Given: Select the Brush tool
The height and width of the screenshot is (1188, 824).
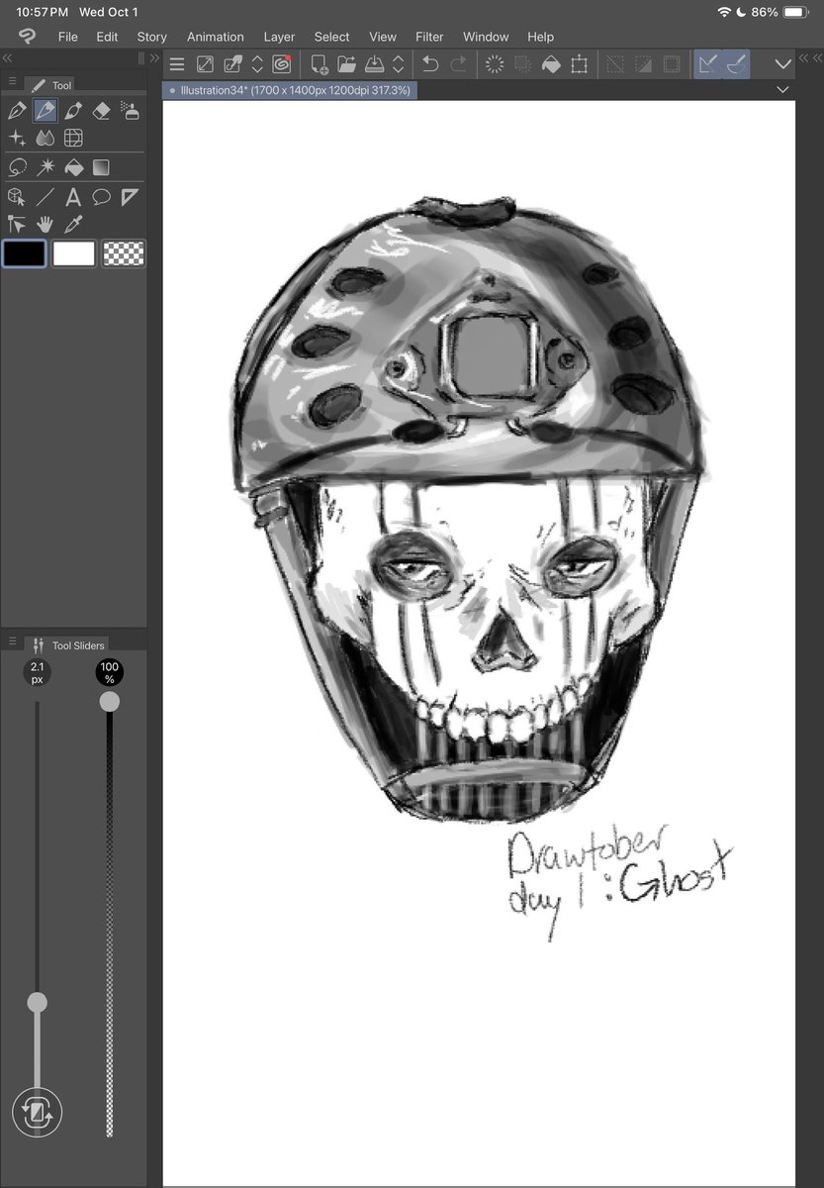Looking at the screenshot, I should [73, 111].
